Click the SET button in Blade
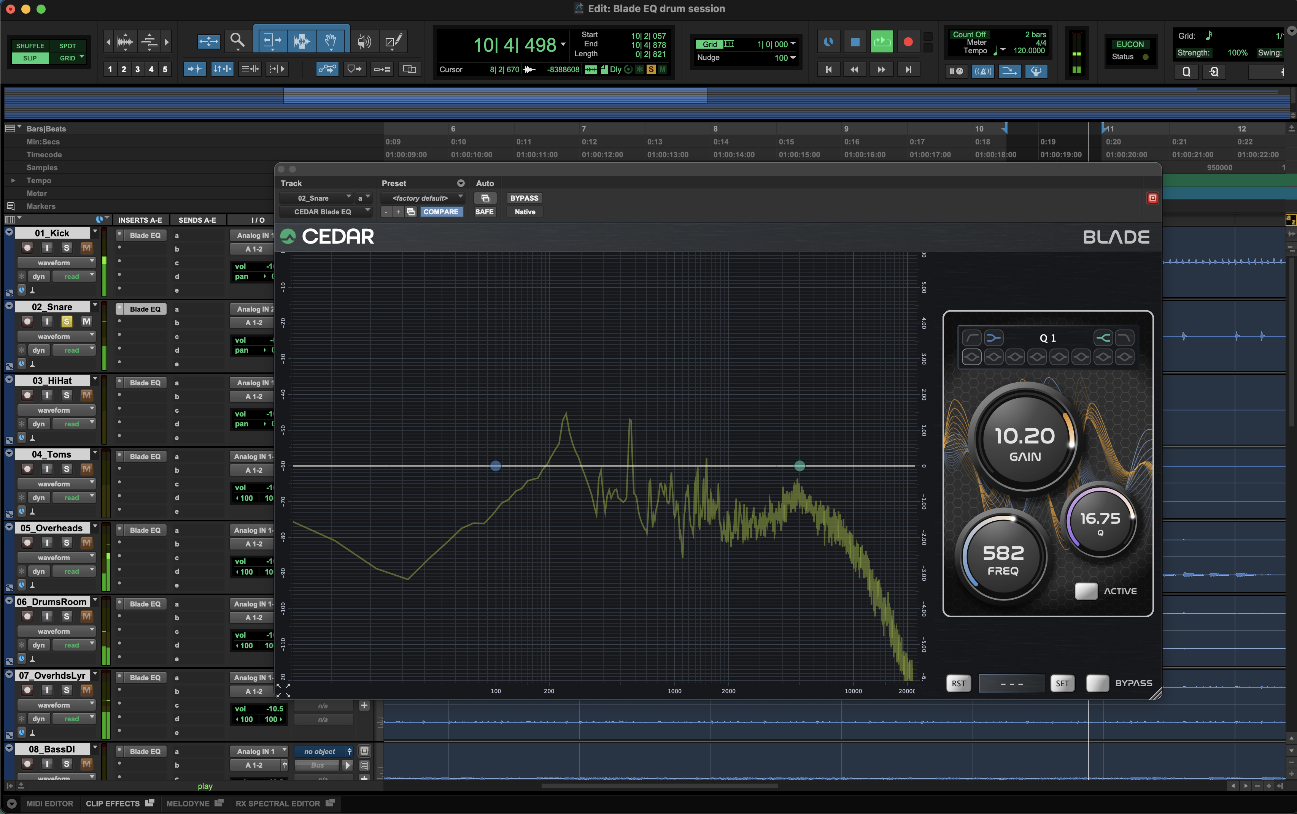 pos(1062,683)
